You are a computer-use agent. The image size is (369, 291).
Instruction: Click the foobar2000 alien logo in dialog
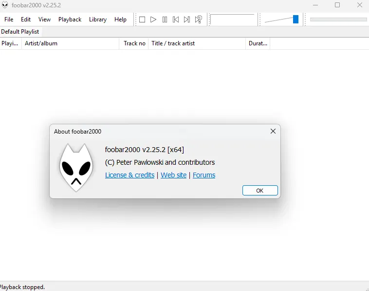click(75, 167)
